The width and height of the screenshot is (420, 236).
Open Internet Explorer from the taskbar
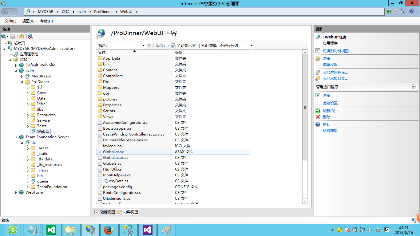(13, 230)
